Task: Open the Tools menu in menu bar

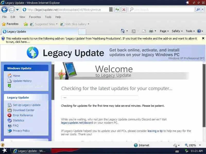Action: tap(48, 17)
